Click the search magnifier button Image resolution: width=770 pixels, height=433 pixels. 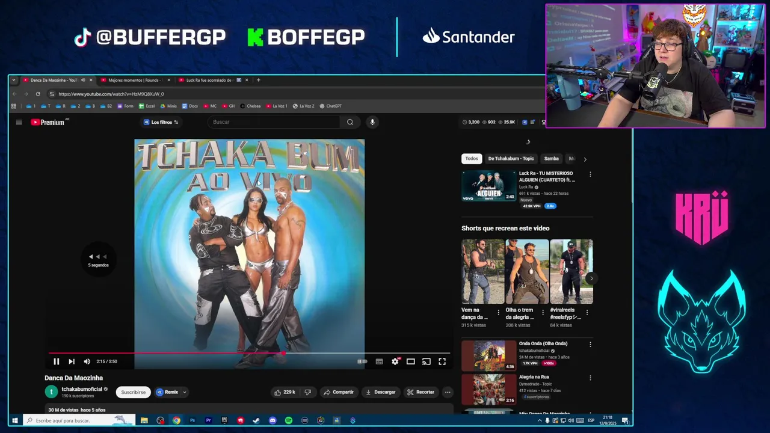pyautogui.click(x=350, y=122)
